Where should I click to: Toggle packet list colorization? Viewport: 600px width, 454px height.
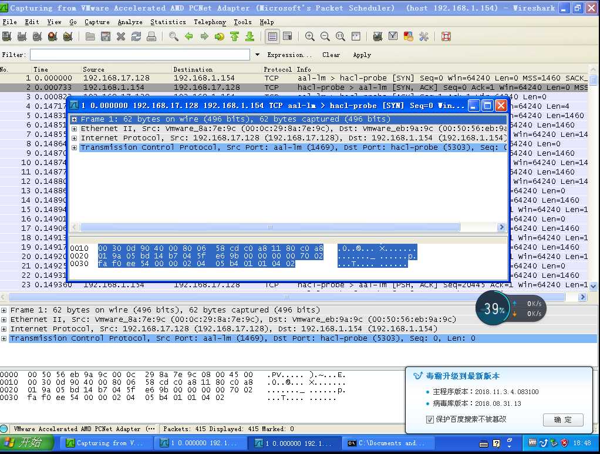(x=272, y=36)
